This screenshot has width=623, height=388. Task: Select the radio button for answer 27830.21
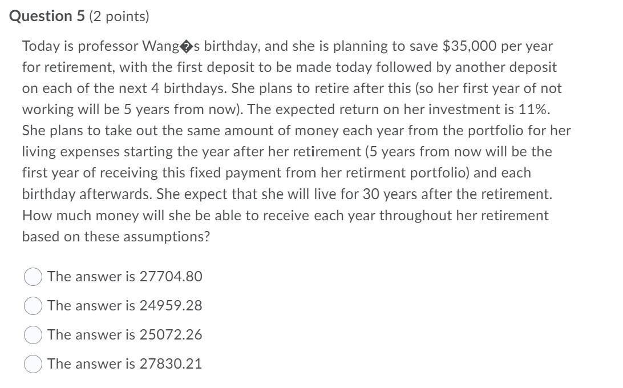coord(33,364)
